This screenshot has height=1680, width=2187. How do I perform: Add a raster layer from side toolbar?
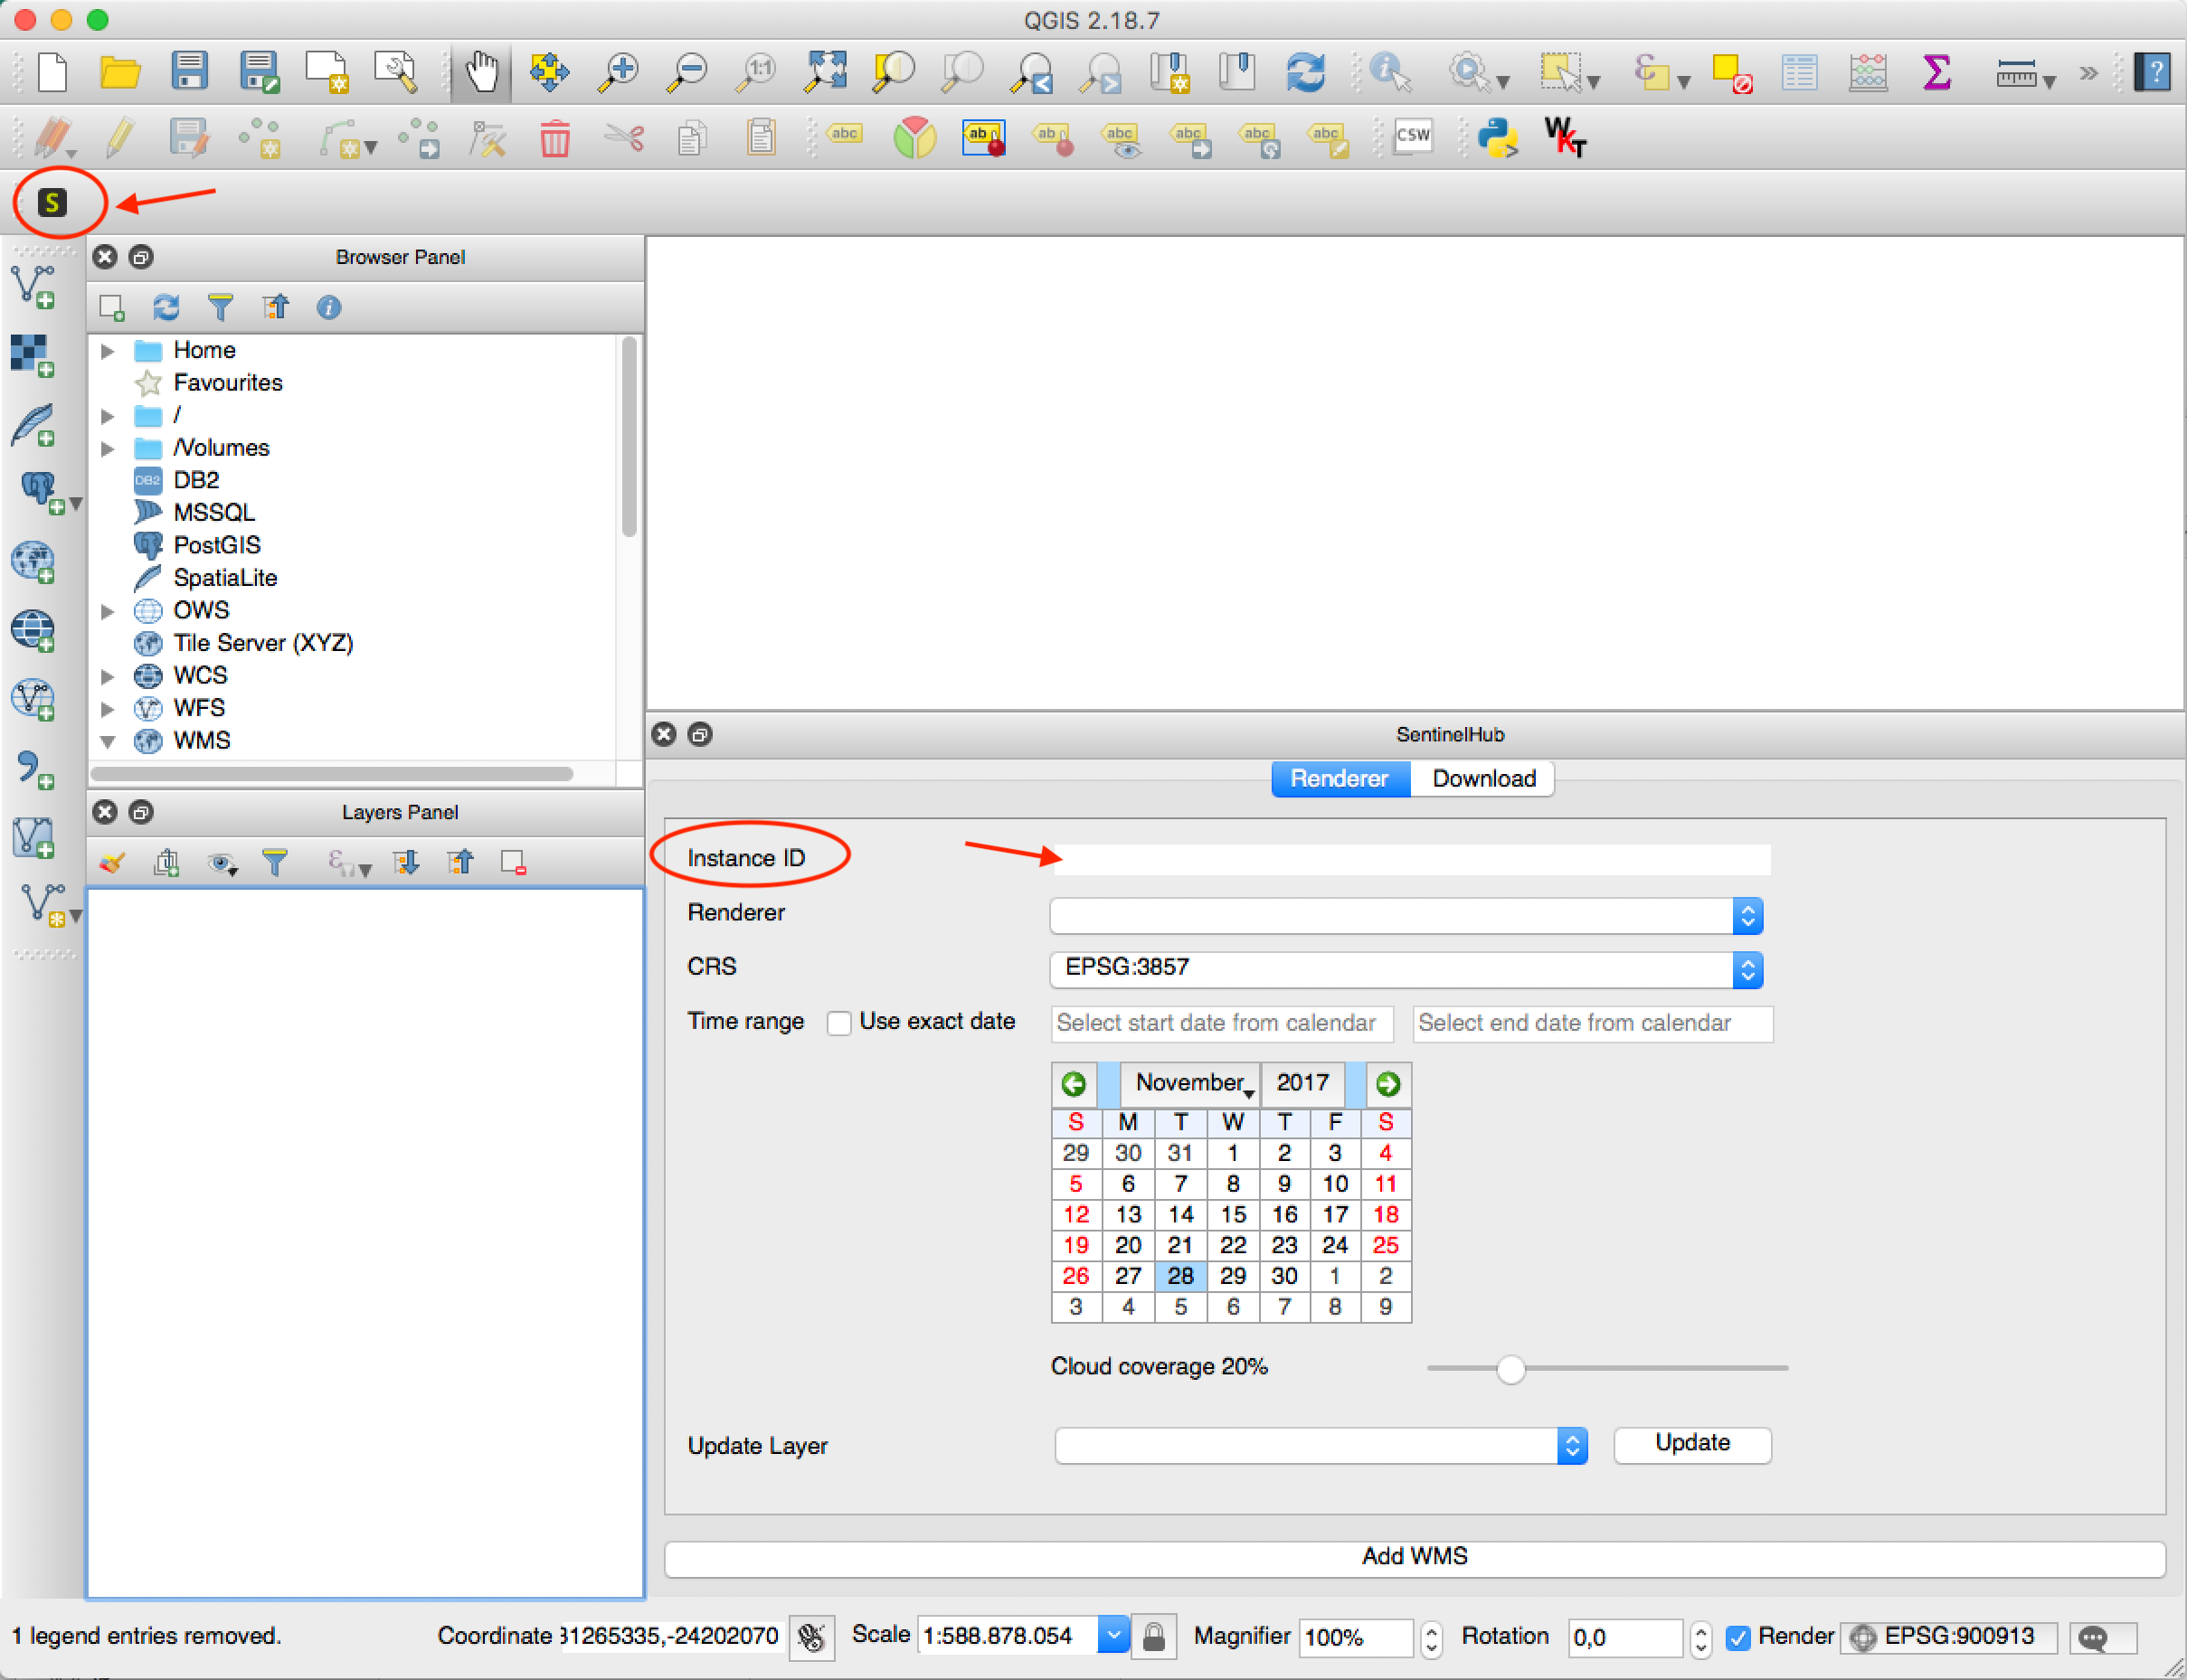[33, 356]
